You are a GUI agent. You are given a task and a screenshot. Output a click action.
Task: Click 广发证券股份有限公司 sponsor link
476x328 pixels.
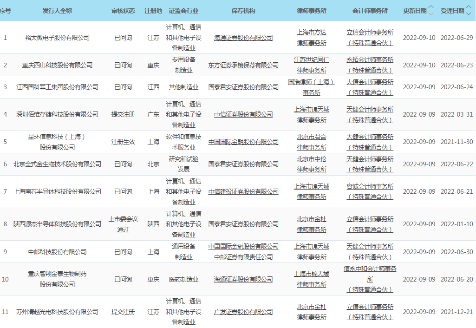click(243, 312)
